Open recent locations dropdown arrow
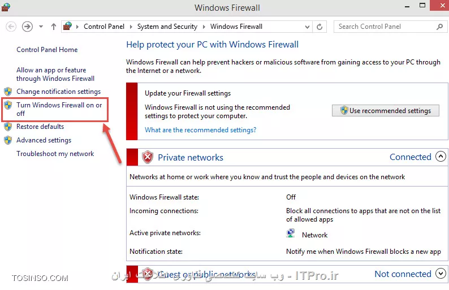This screenshot has width=449, height=290. point(41,27)
